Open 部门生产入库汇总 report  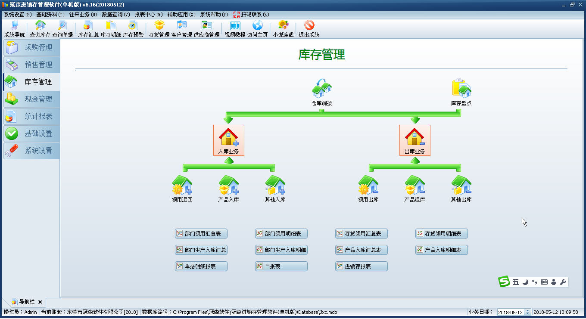click(x=201, y=250)
